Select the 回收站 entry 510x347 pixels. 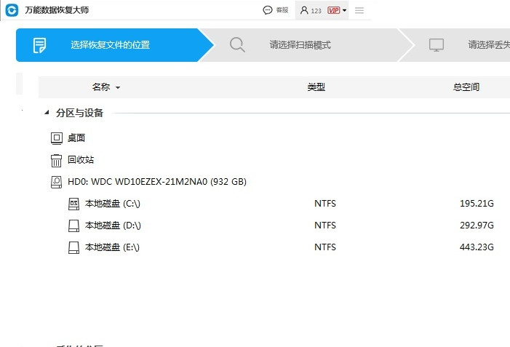pyautogui.click(x=81, y=160)
